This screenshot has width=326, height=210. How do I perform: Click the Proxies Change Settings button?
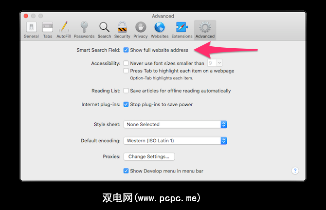click(149, 156)
